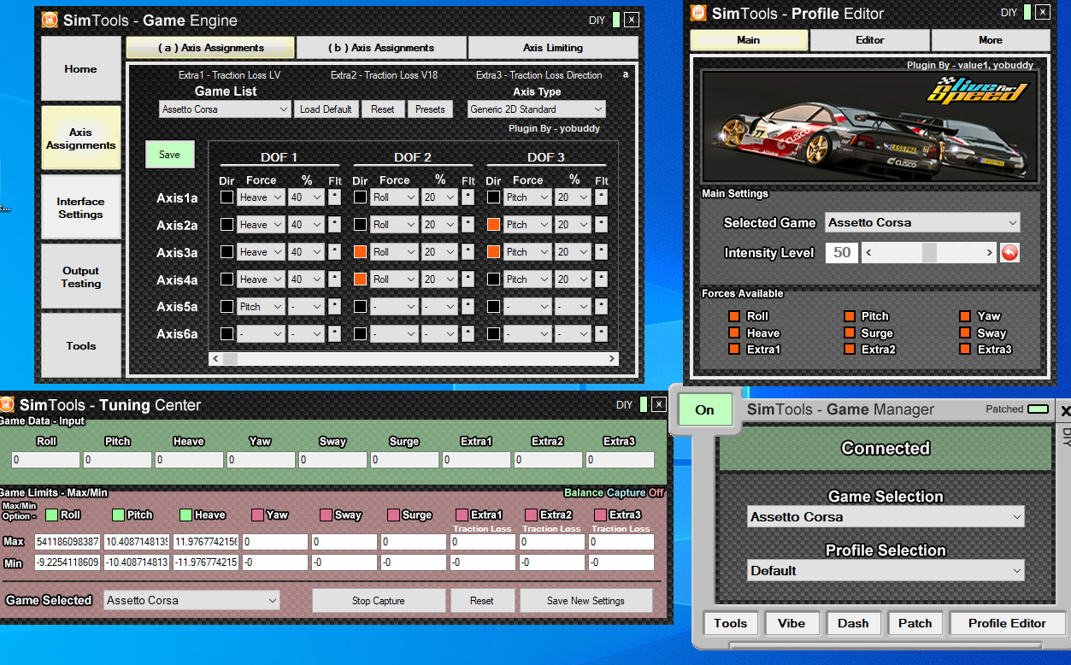The image size is (1071, 665).
Task: Toggle Axis2a DOF 3 direction checkbox
Action: tap(493, 225)
